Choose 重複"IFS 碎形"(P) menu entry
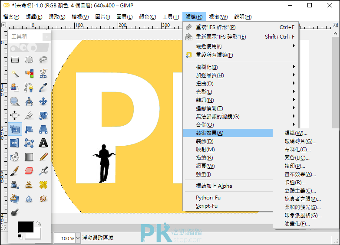Image resolution: width=340 pixels, height=245 pixels. pos(241,27)
